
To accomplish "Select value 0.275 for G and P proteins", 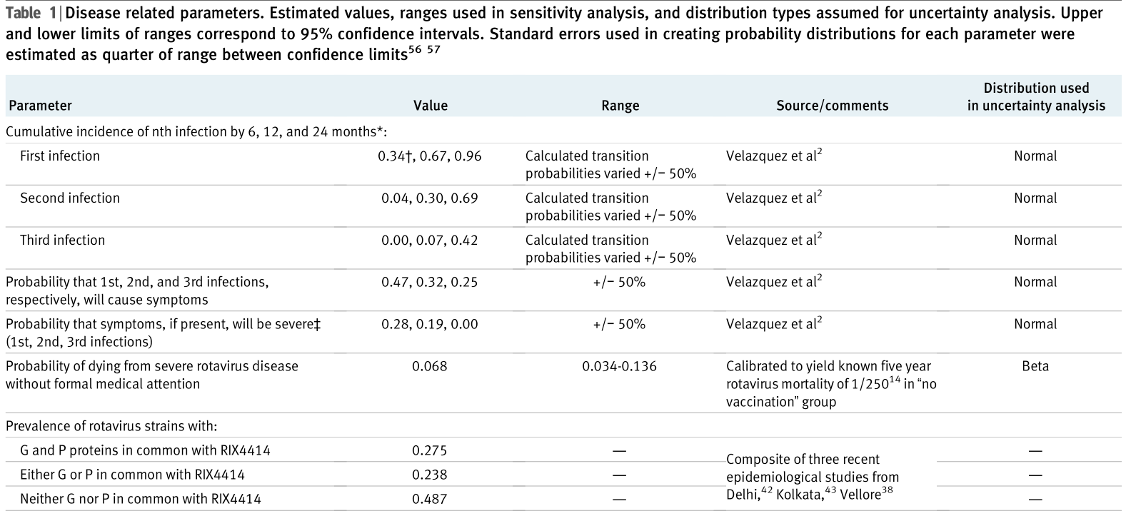I will click(x=430, y=450).
